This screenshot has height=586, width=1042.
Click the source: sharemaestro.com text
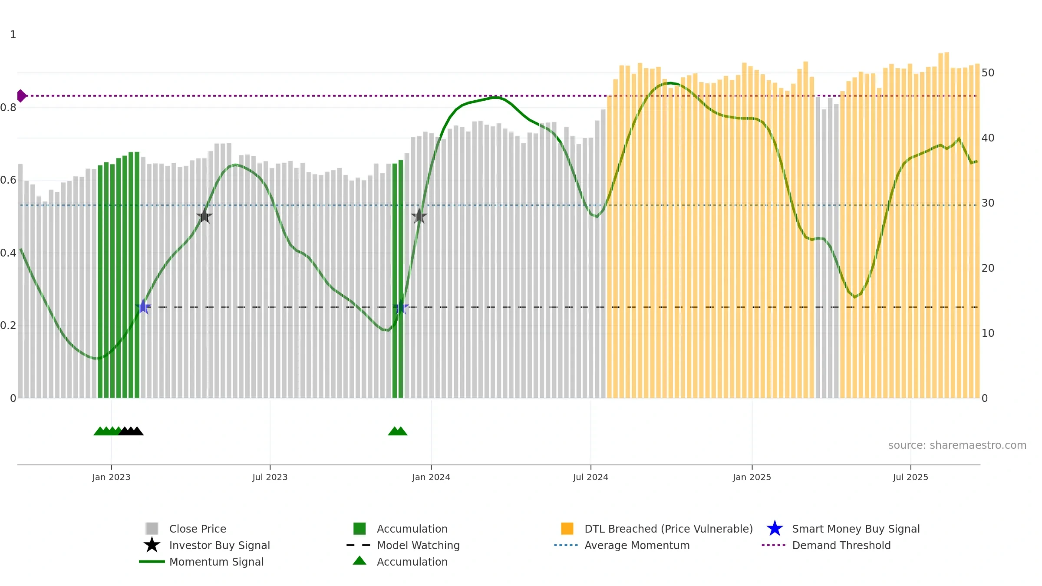957,445
